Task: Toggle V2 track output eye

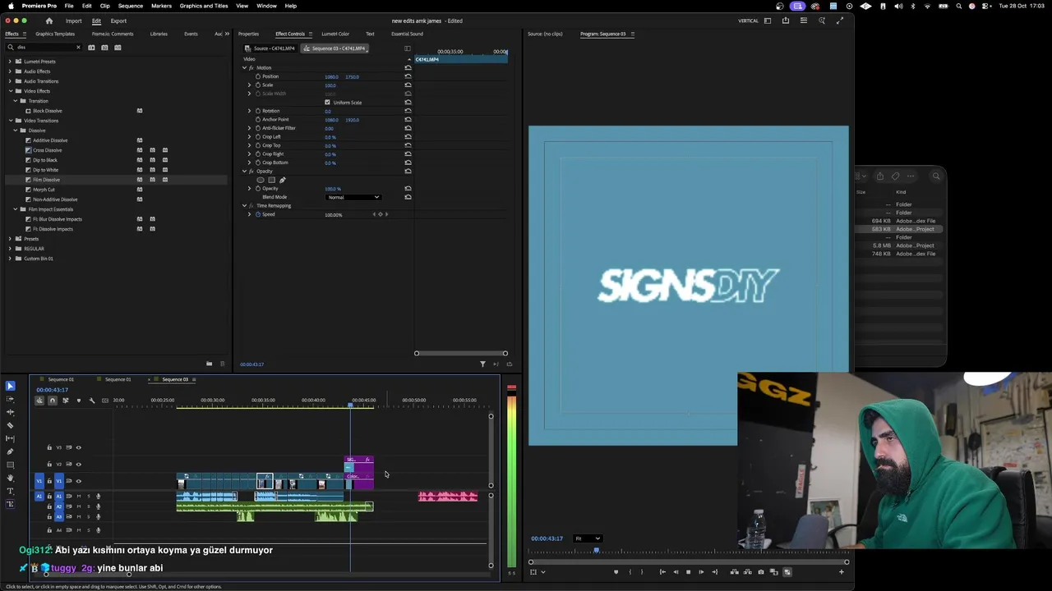Action: tap(78, 464)
